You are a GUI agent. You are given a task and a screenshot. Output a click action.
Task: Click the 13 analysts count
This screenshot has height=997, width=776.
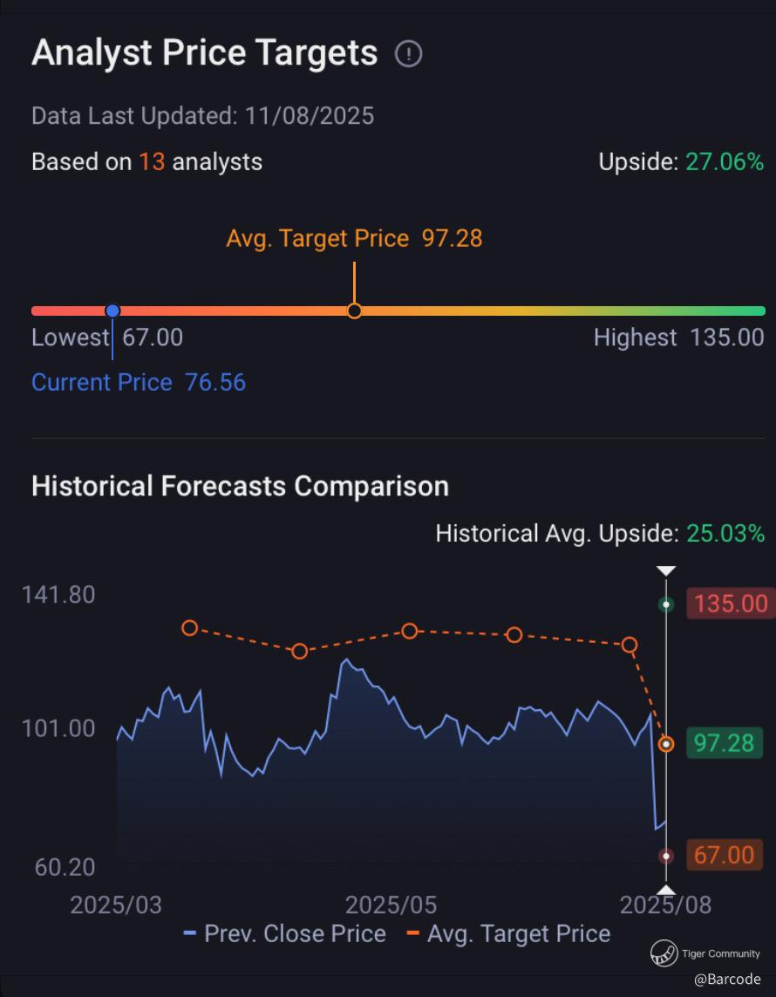[152, 161]
